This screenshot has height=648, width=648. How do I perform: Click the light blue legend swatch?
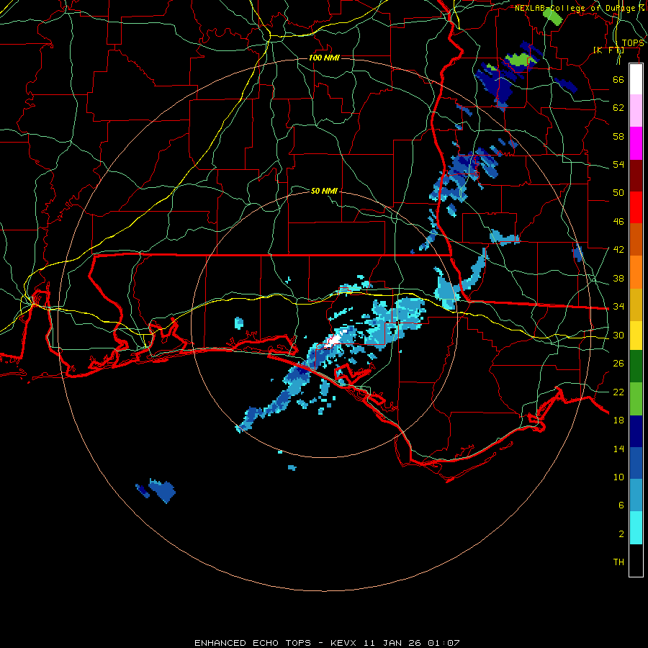coord(636,495)
